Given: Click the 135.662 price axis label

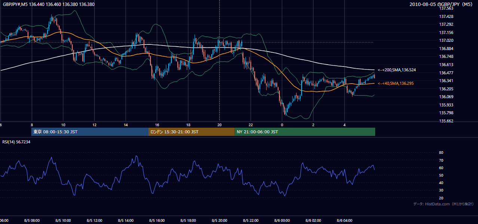Looking at the screenshot, I should point(446,121).
